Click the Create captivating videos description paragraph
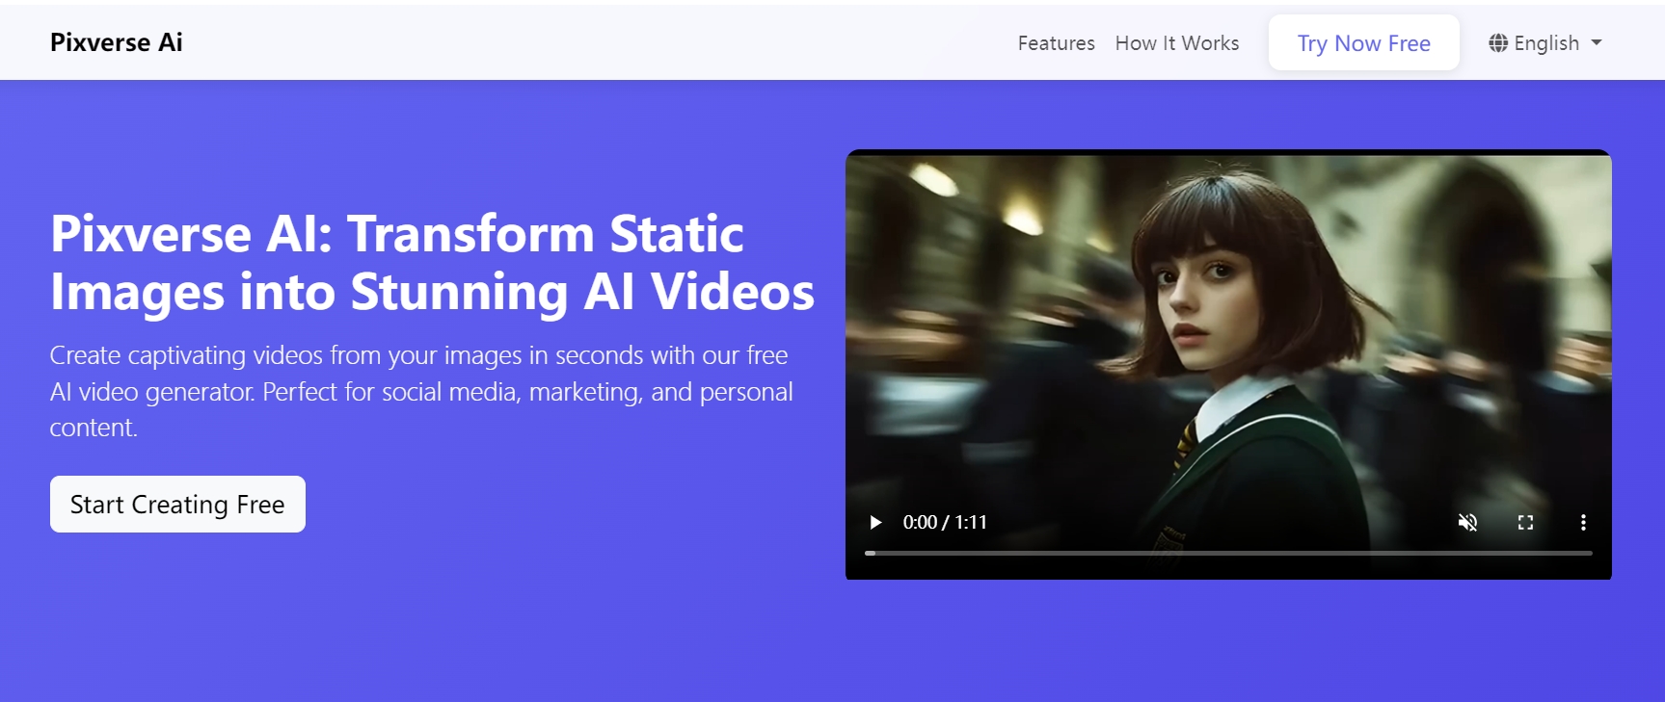The height and width of the screenshot is (702, 1665). [x=421, y=391]
